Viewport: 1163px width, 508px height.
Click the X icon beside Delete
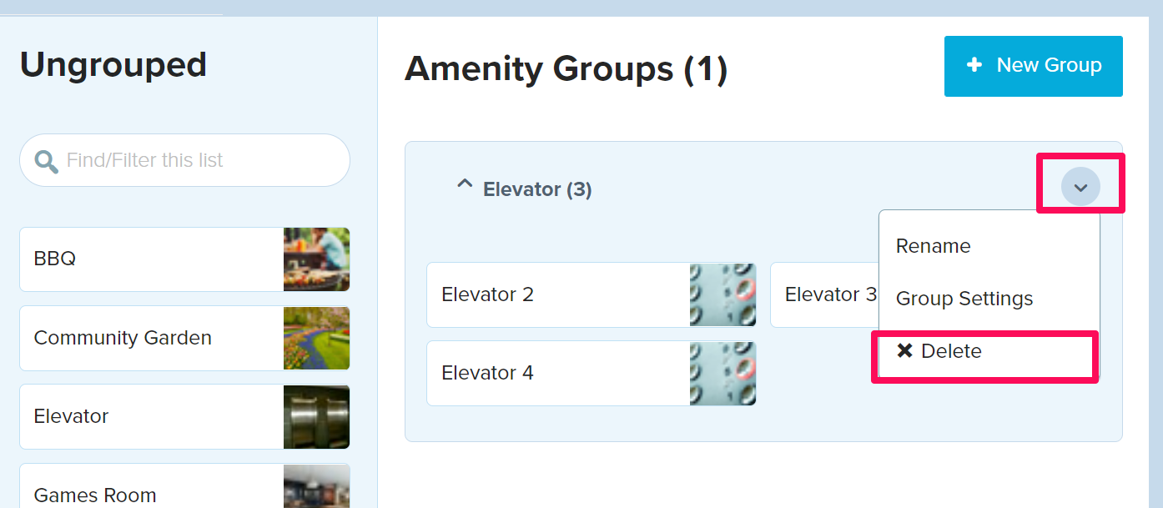tap(904, 351)
